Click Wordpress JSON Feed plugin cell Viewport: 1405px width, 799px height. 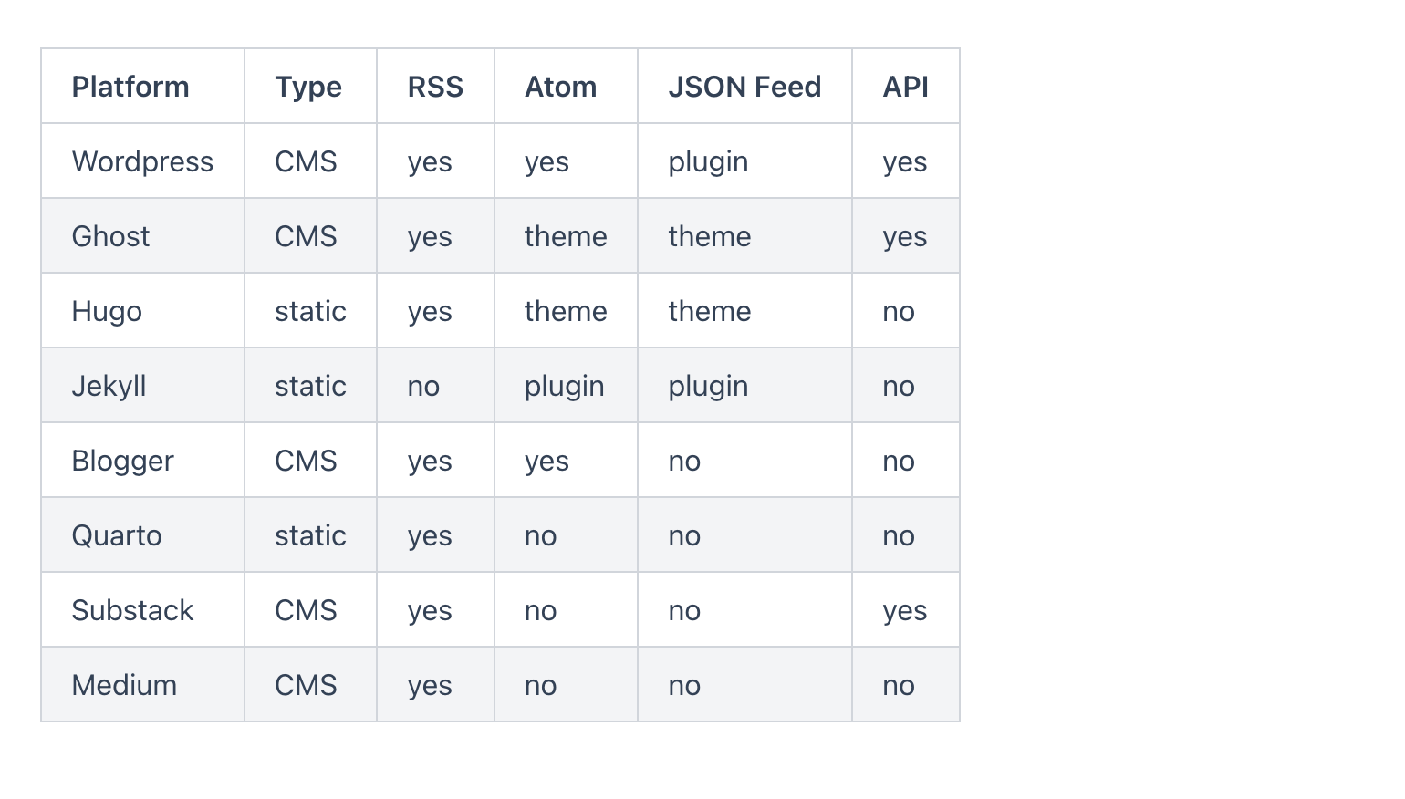point(708,161)
